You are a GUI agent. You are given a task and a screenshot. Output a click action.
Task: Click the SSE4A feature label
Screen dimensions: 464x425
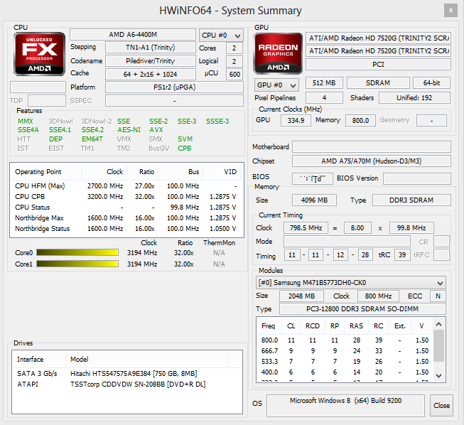[28, 130]
